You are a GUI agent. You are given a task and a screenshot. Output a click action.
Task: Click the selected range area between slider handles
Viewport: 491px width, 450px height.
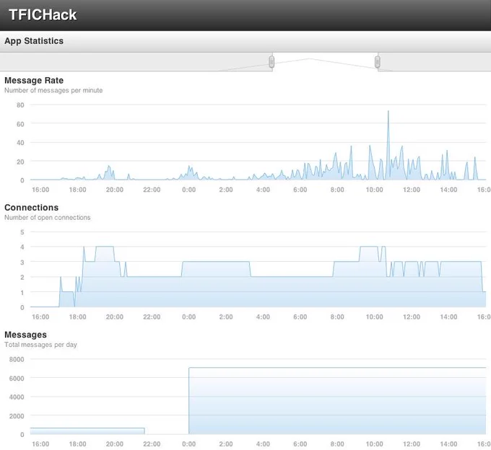(324, 62)
